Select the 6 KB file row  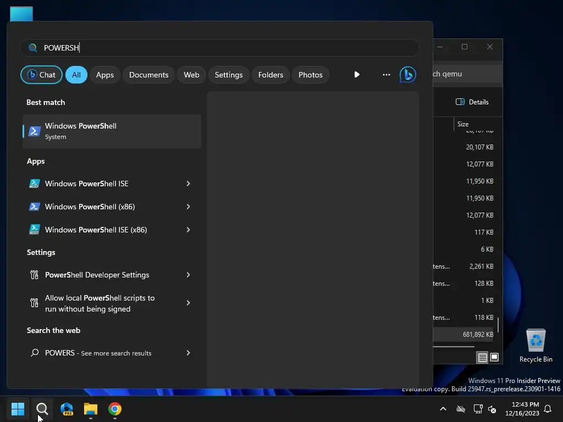pyautogui.click(x=463, y=249)
